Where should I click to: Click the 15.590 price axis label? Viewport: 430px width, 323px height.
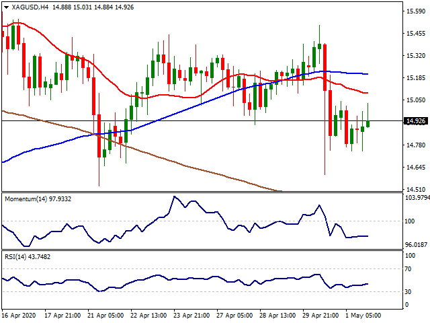point(416,11)
